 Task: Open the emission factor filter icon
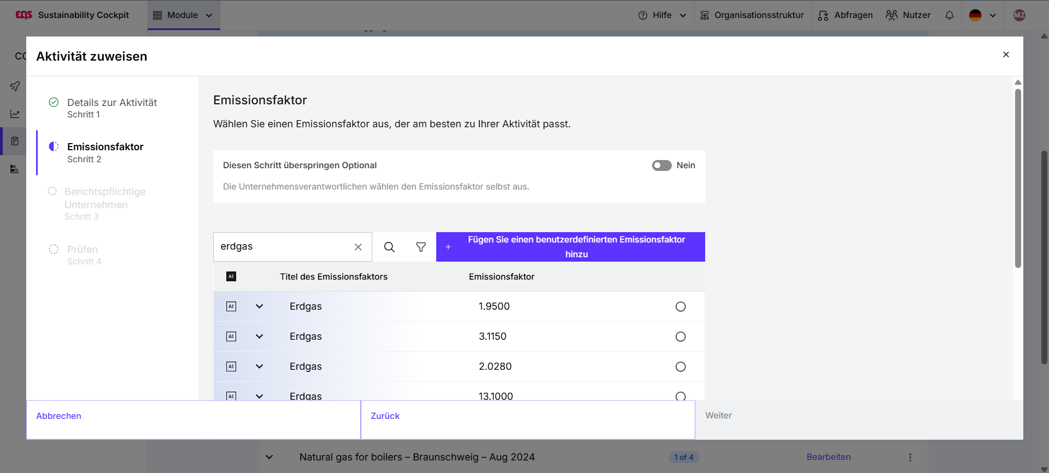421,247
